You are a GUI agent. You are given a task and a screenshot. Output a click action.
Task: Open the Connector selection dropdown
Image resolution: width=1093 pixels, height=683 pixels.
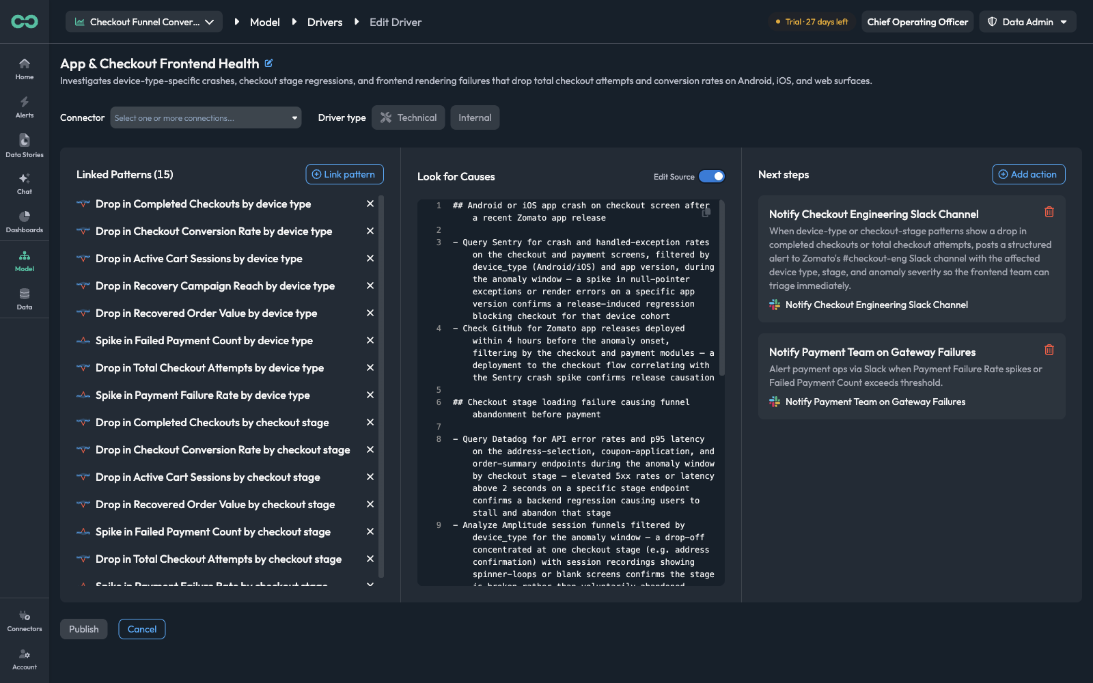[x=206, y=117]
